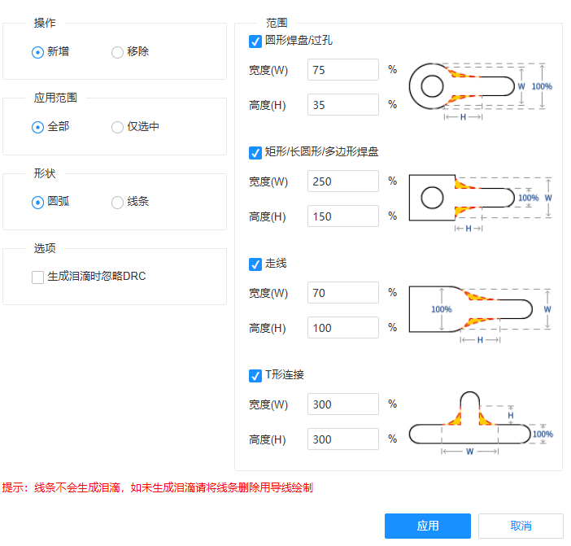
Task: Click the rectangular pad teardrop diagram
Action: click(x=480, y=199)
